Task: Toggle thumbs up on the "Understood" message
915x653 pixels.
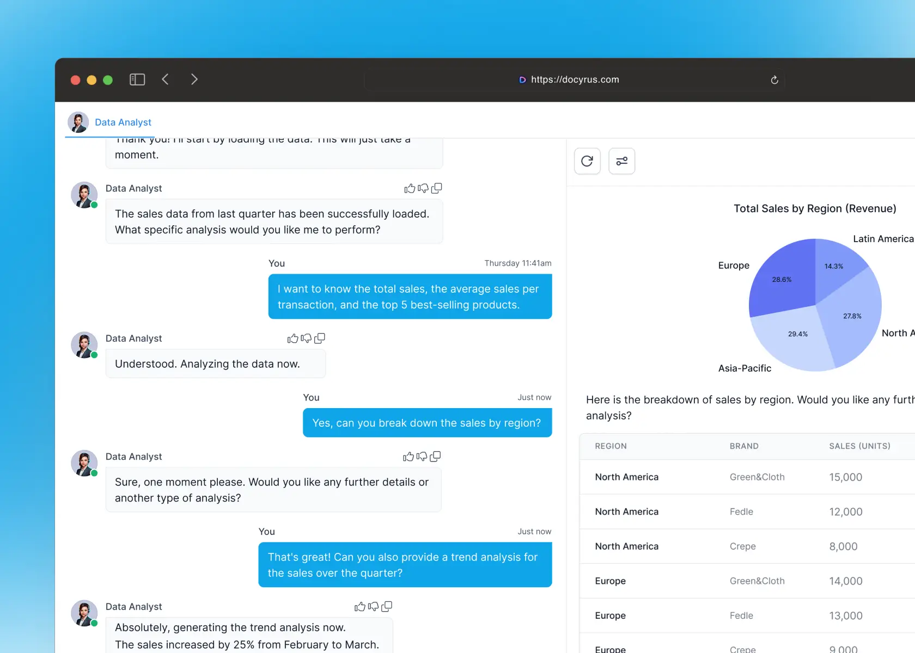Action: coord(293,338)
